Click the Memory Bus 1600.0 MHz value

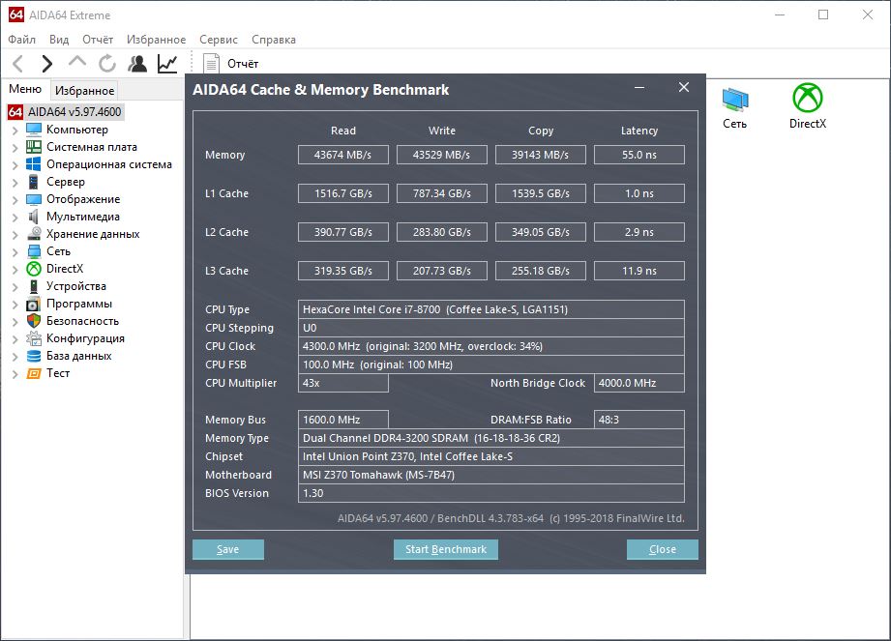[343, 420]
